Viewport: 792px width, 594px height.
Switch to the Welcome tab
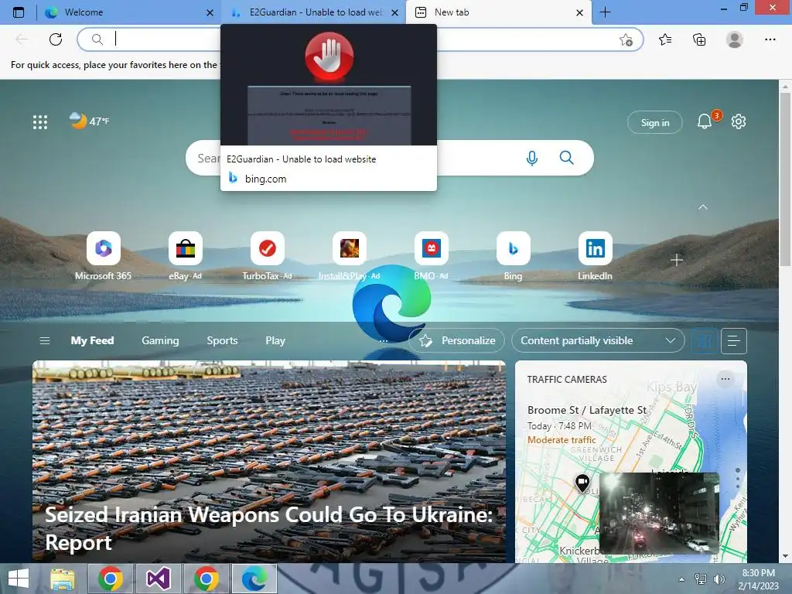pos(128,12)
